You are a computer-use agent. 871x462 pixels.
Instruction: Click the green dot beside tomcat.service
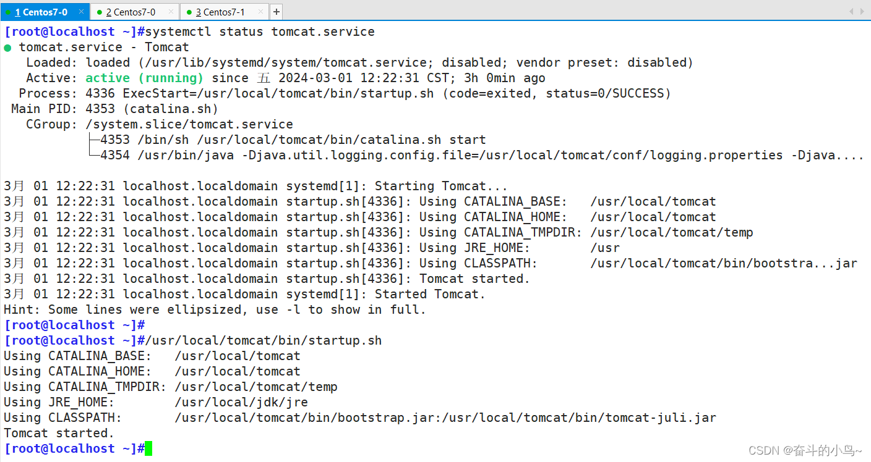pyautogui.click(x=7, y=48)
